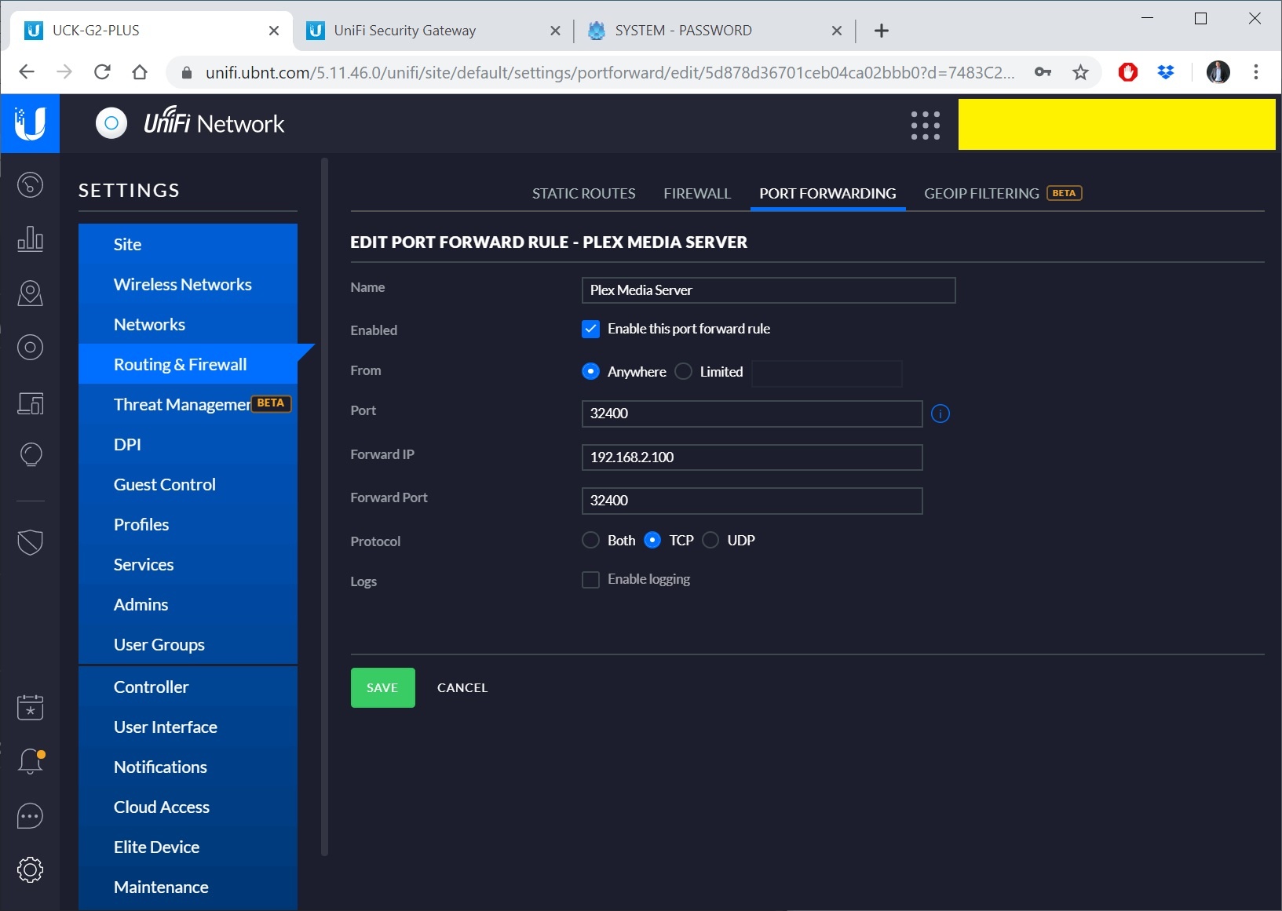Screen dimensions: 1282x911
Task: Open Wireless Networks settings
Action: [x=188, y=284]
